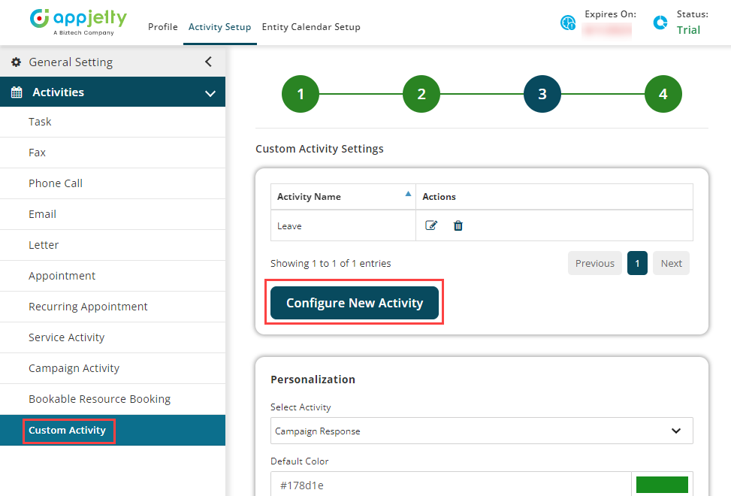
Task: Select Phone Call in Activities list
Action: click(x=56, y=183)
